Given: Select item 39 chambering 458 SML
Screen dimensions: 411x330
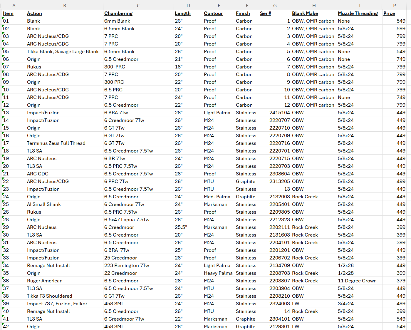Looking at the screenshot, I should (x=138, y=304).
